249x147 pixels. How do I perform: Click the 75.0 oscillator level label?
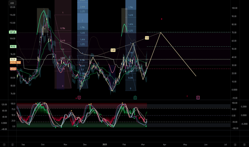tap(13, 109)
